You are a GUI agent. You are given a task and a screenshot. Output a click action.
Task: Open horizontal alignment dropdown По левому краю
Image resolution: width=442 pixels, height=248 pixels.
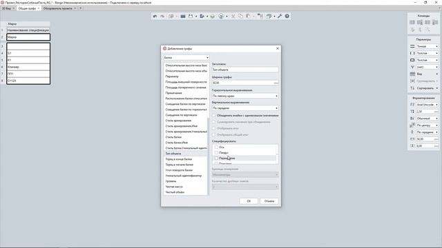point(245,96)
